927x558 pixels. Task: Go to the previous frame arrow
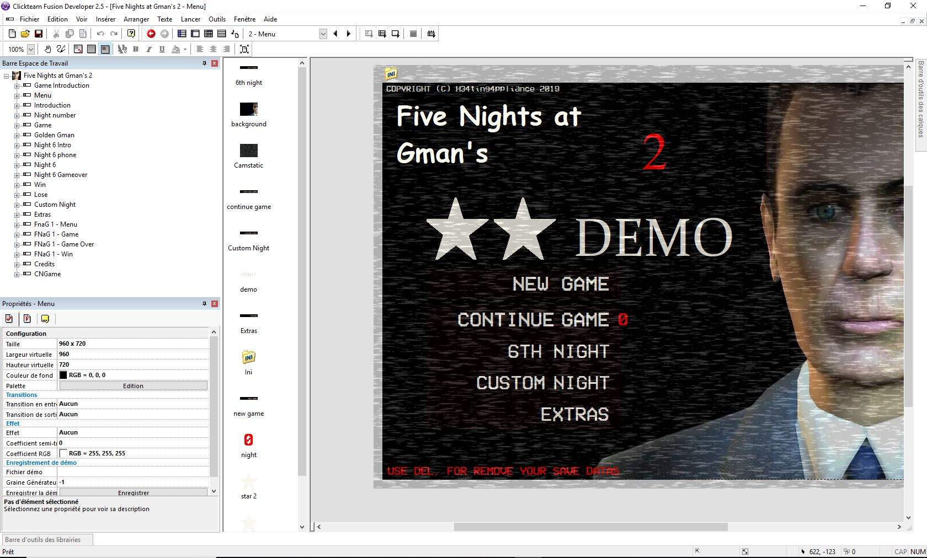pyautogui.click(x=335, y=34)
